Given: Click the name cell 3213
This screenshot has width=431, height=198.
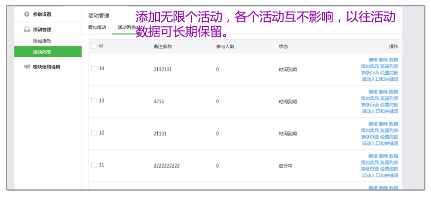Looking at the screenshot, I should click(x=159, y=102).
